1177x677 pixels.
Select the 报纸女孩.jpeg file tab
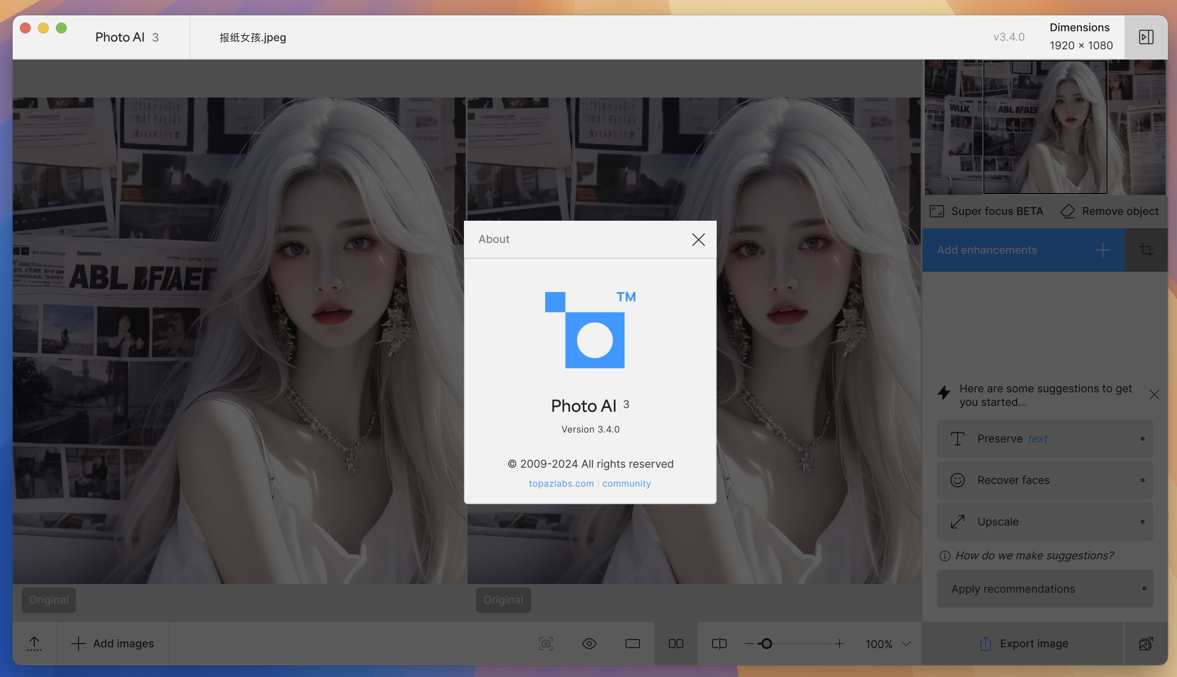[252, 37]
